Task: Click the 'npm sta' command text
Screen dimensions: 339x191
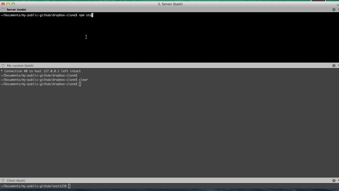Action: click(x=85, y=15)
